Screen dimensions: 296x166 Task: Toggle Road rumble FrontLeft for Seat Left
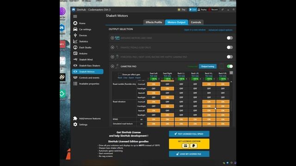coord(154,84)
